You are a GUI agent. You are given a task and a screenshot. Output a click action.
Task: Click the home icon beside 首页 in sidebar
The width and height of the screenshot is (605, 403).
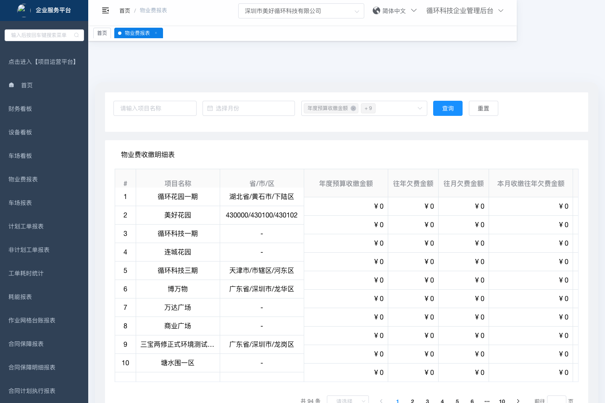[x=12, y=85]
